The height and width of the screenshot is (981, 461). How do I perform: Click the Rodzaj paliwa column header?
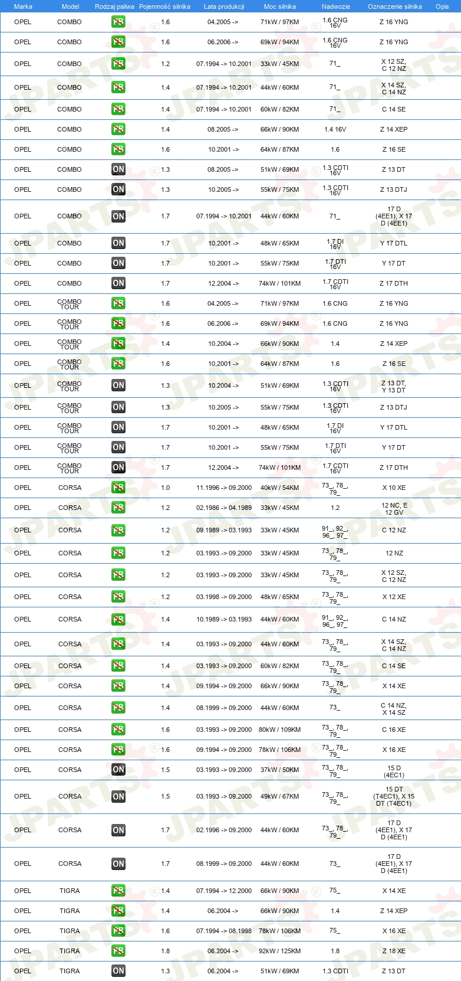click(114, 6)
